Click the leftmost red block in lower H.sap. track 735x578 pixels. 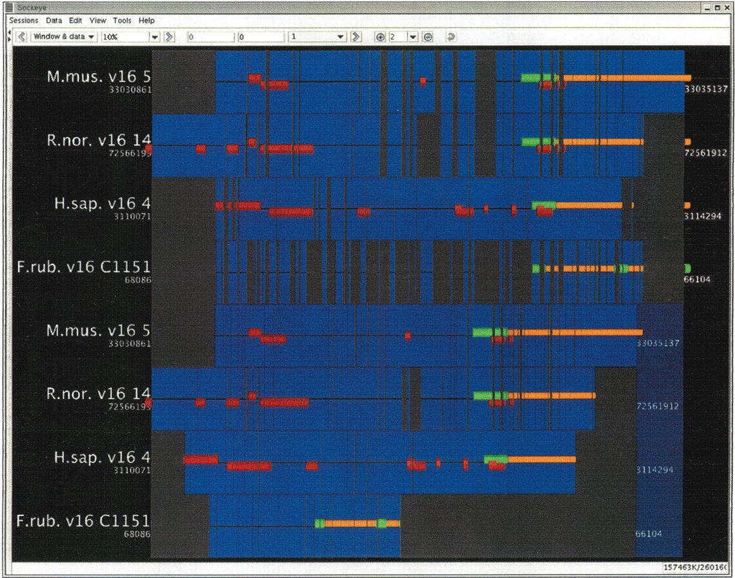point(201,460)
